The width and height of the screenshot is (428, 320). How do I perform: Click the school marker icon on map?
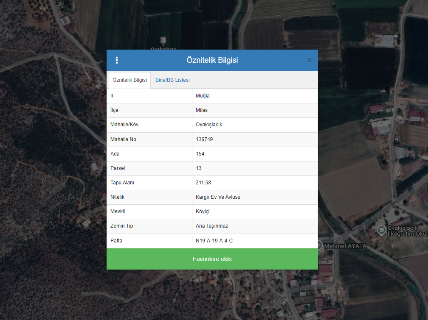(381, 230)
